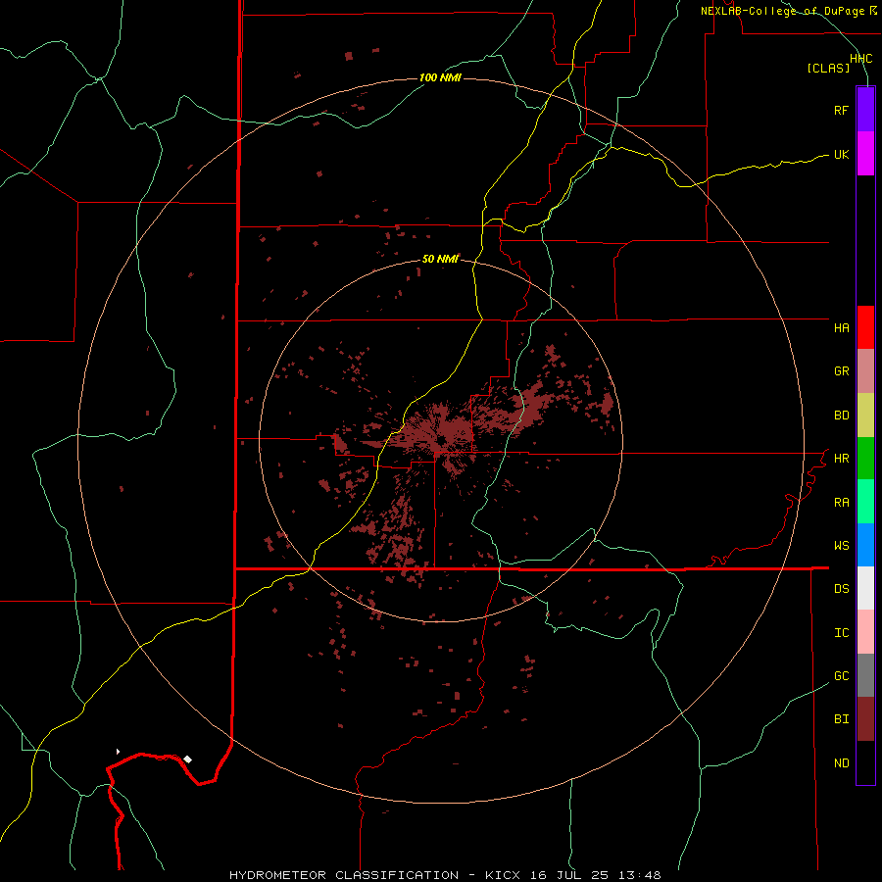Image resolution: width=882 pixels, height=882 pixels.
Task: Click the RF legend label
Action: tap(841, 110)
